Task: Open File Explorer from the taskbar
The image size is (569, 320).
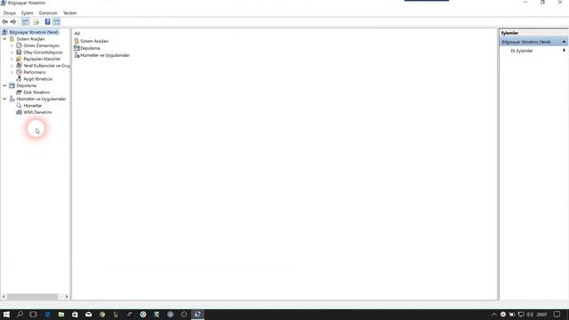Action: [x=61, y=315]
